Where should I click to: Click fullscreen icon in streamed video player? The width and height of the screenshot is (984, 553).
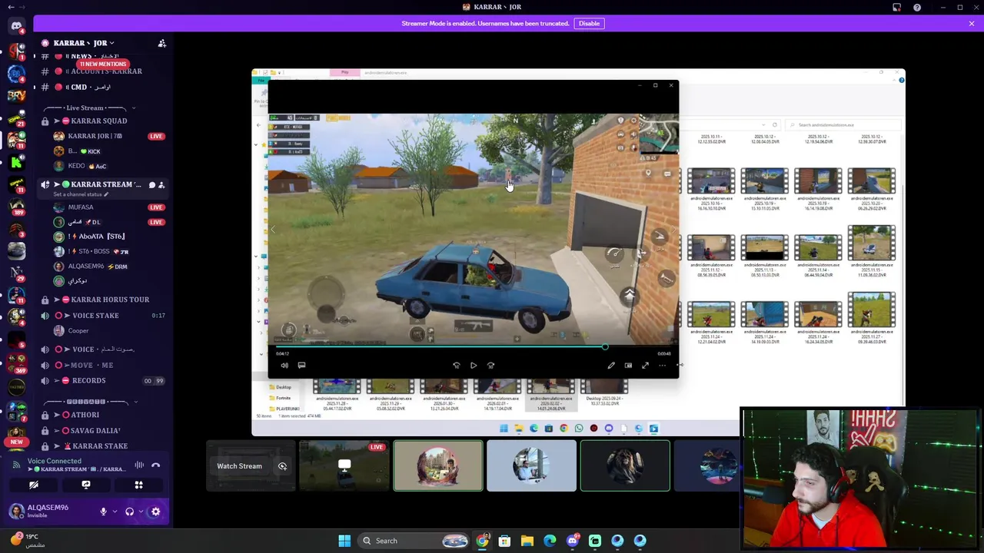pos(645,366)
